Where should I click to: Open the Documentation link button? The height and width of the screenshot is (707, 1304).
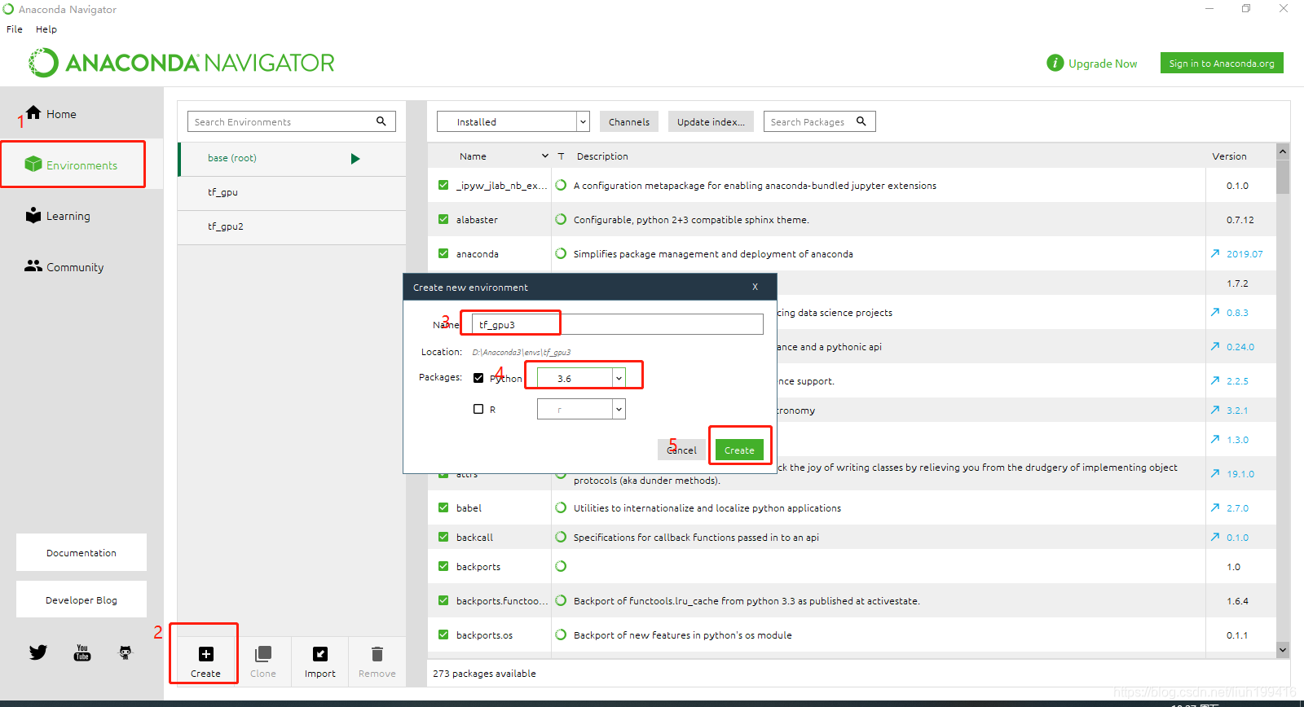point(81,552)
